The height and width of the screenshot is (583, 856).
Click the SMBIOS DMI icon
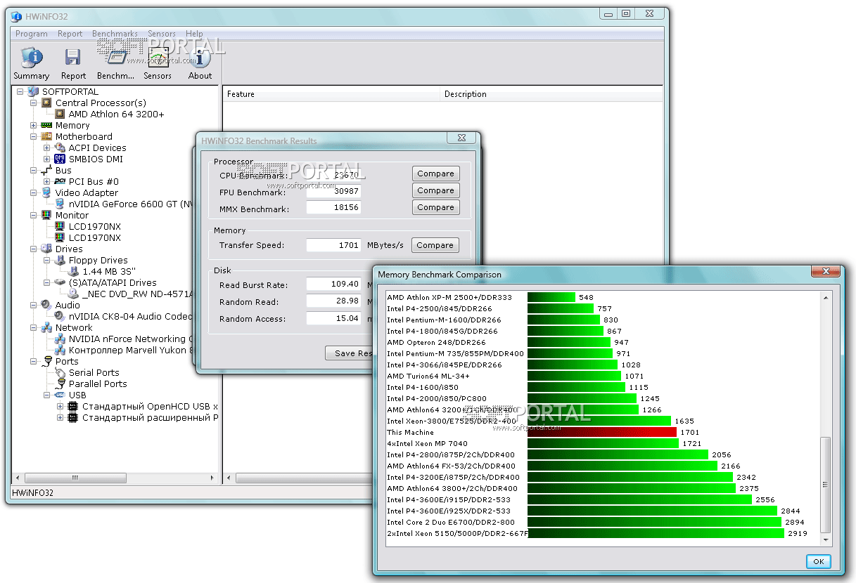click(60, 159)
